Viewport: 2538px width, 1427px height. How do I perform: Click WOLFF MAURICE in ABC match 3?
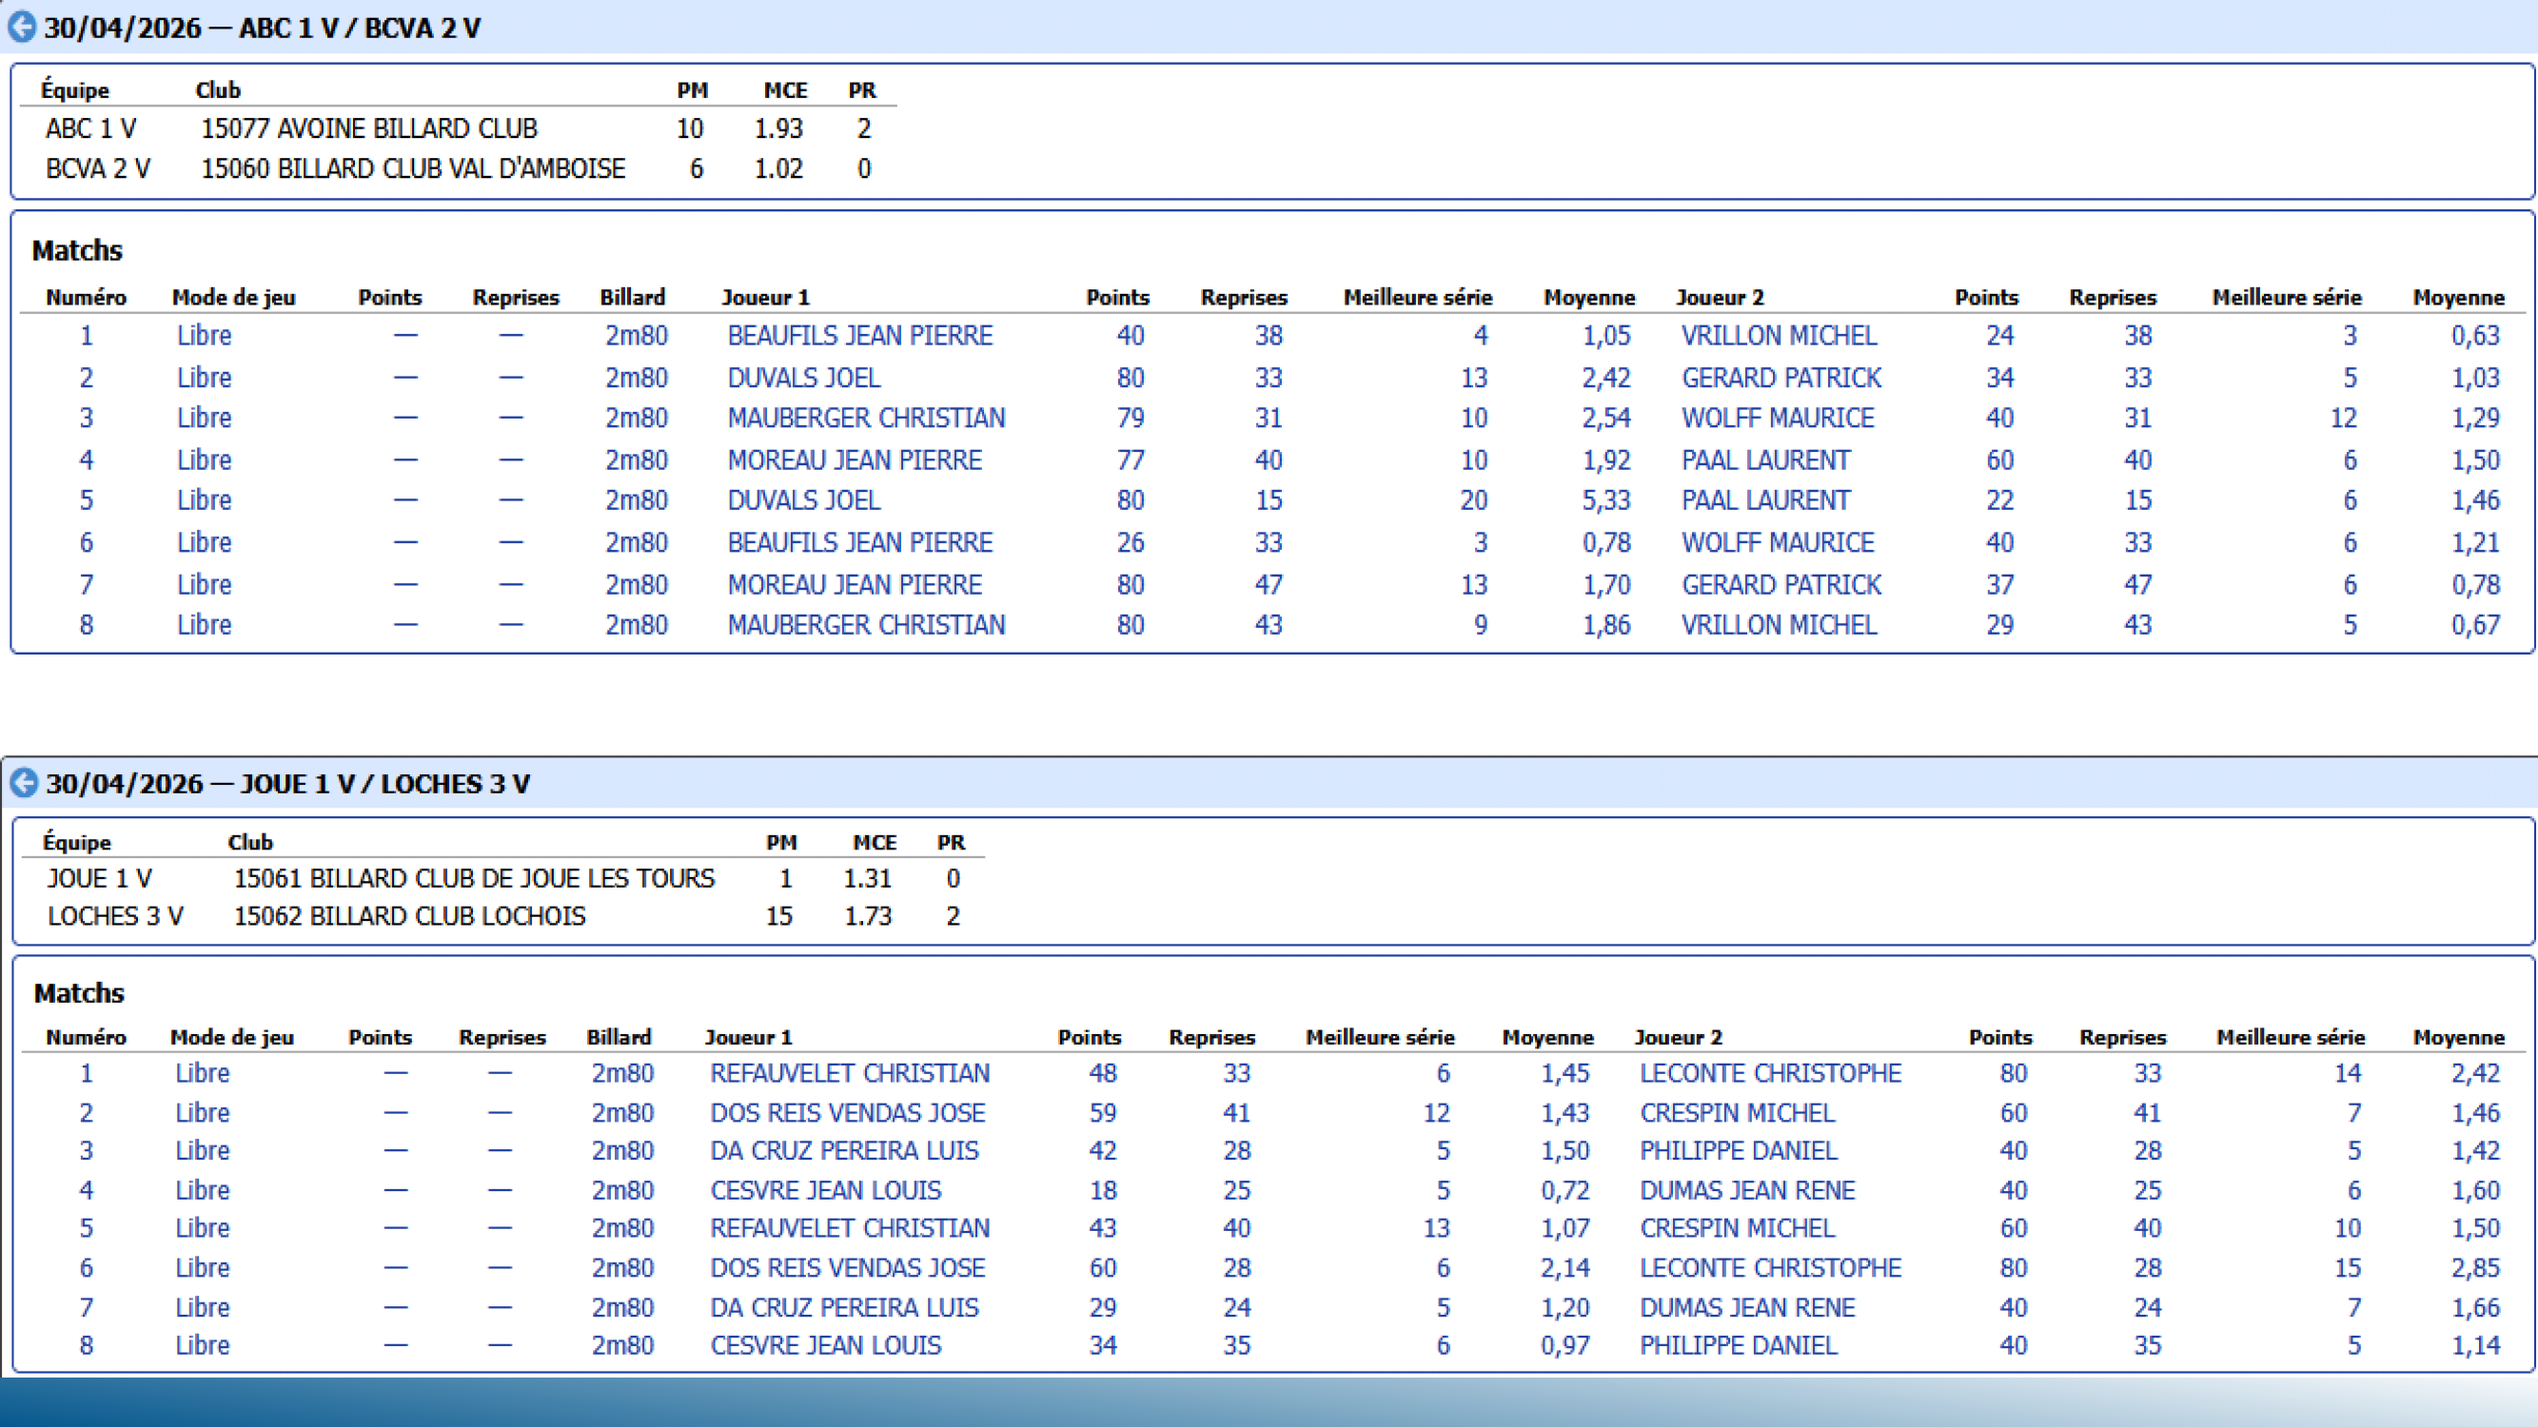1778,419
